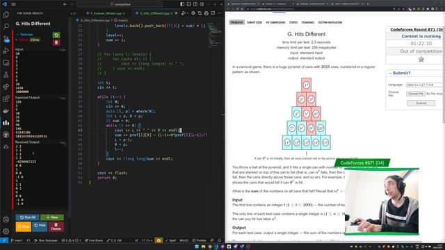The height and width of the screenshot is (250, 445).
Task: Open notifications bell in status bar
Action: (x=220, y=240)
